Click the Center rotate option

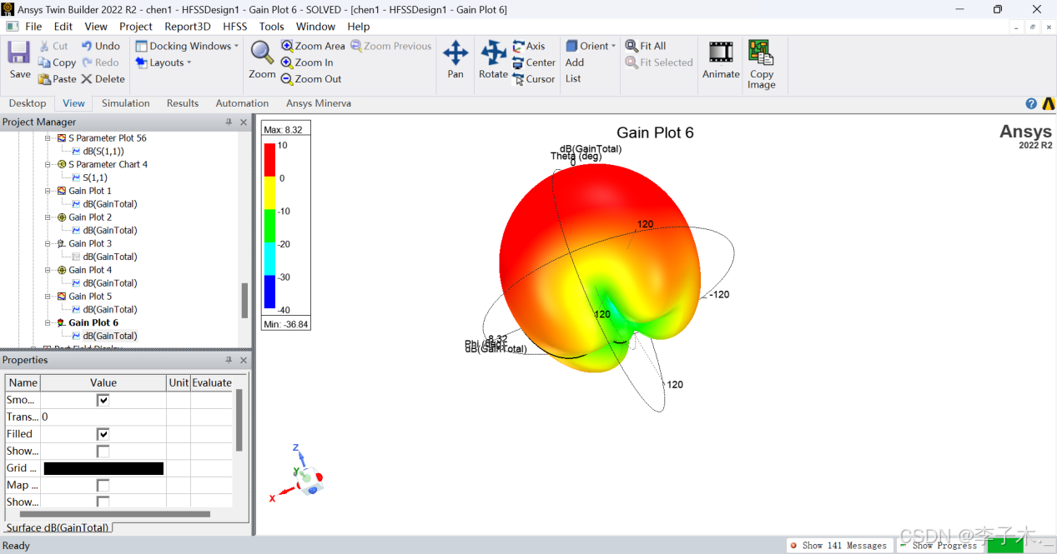[534, 62]
